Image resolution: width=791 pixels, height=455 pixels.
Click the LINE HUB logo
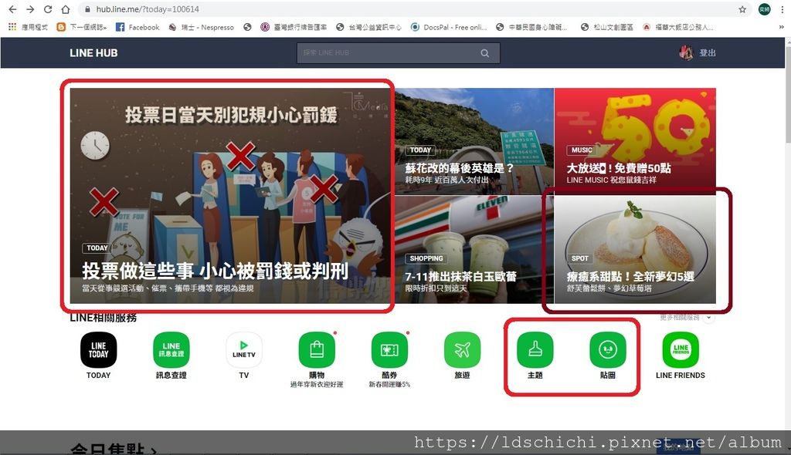[93, 52]
